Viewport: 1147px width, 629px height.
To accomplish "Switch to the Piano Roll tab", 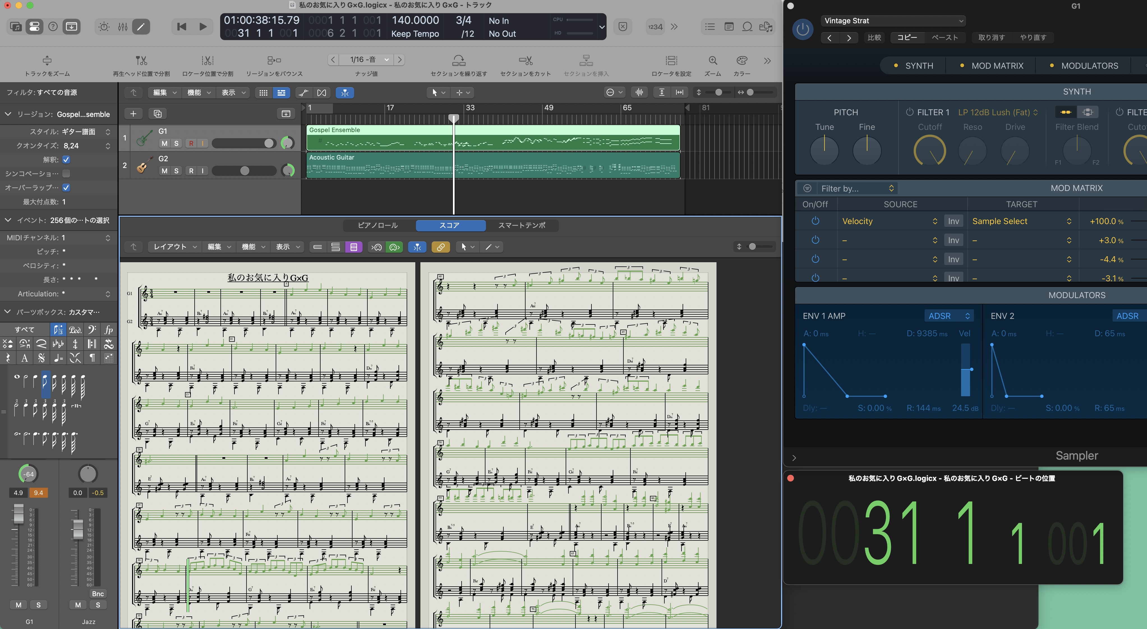I will [x=377, y=226].
